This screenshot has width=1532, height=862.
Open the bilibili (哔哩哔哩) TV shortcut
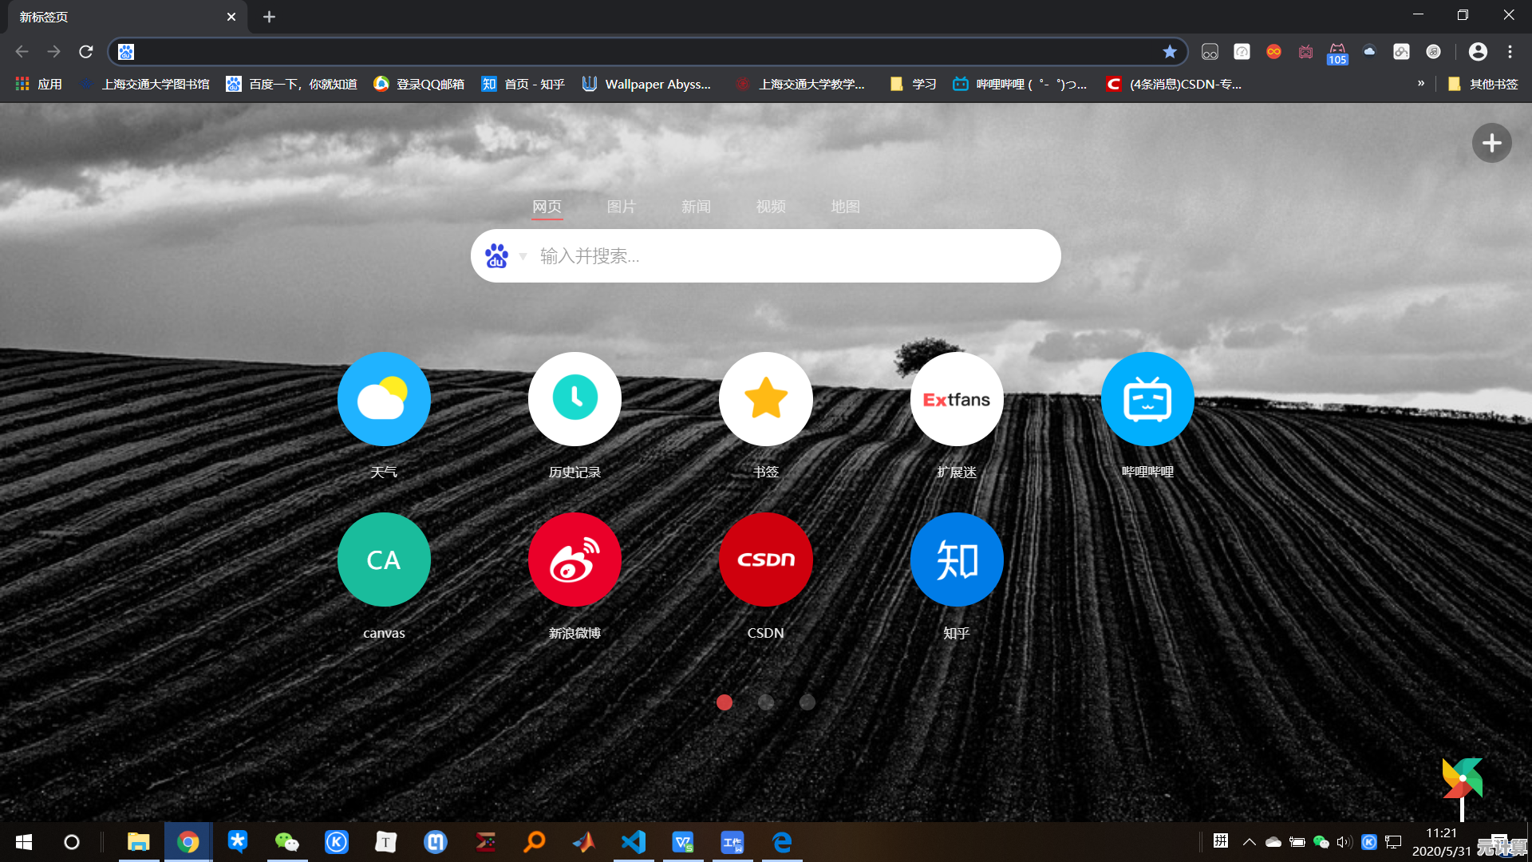click(x=1147, y=399)
